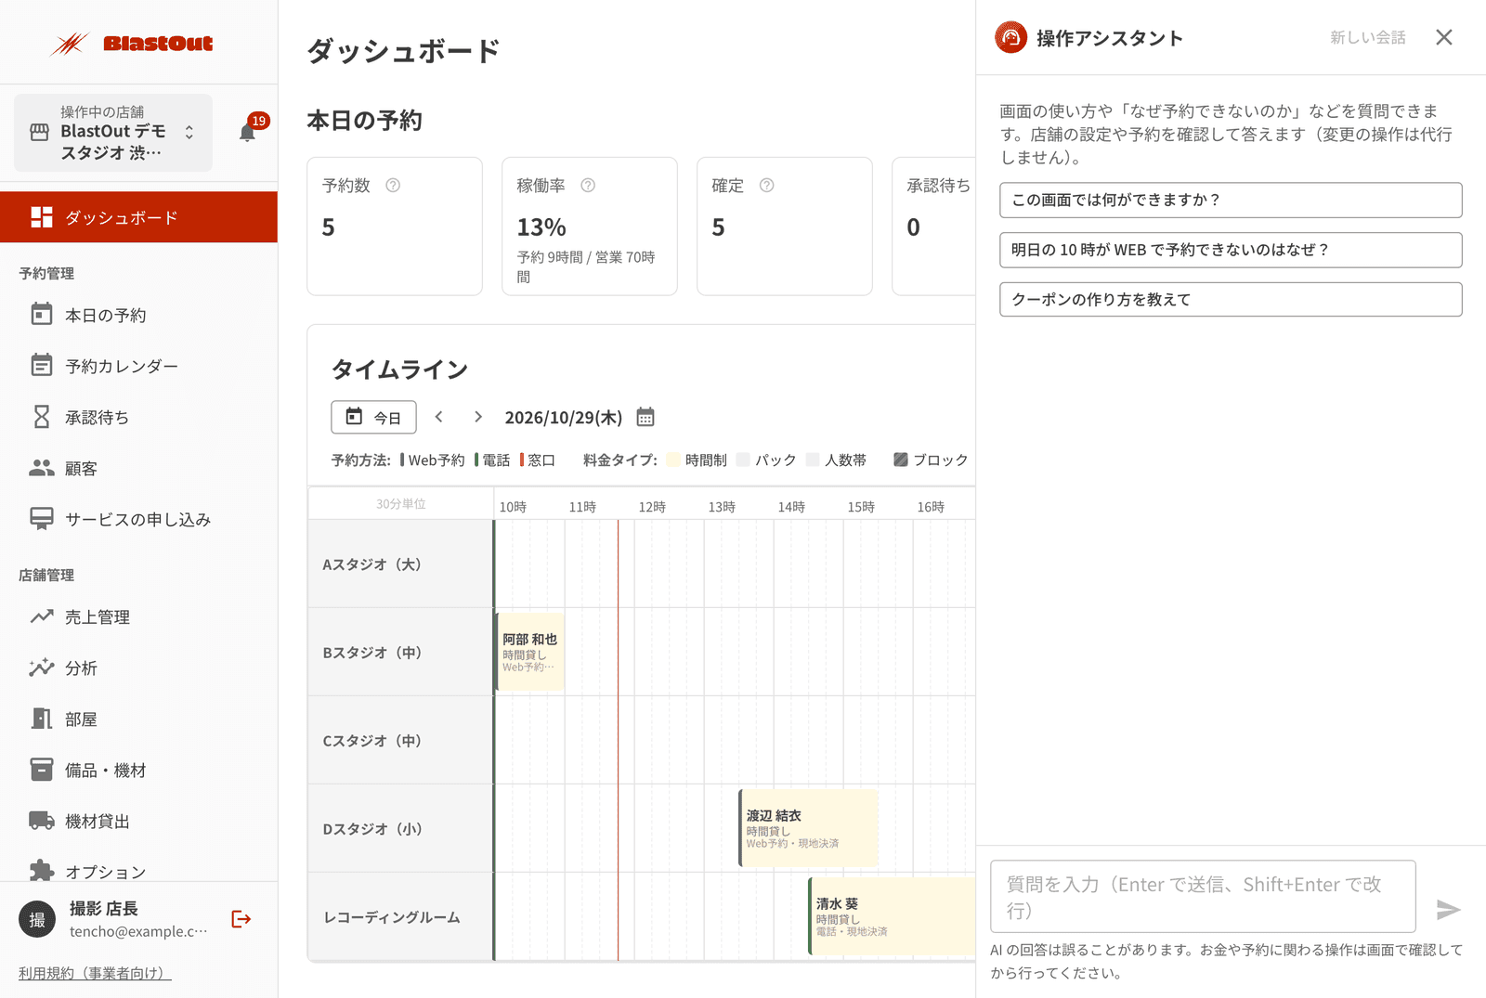Click the 時間制 legend swatch
Screen dimensions: 1486x998
coord(674,460)
